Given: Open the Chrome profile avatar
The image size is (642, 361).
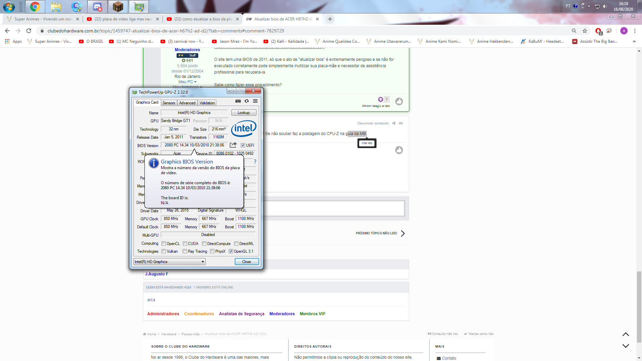Looking at the screenshot, I should coord(624,31).
